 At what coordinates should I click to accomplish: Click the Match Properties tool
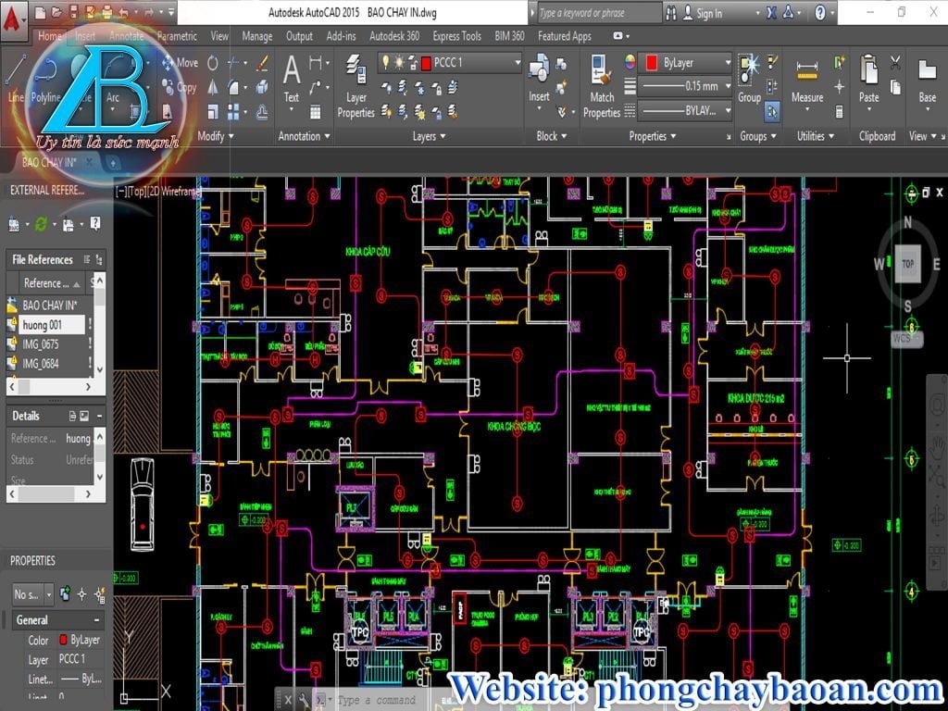point(602,88)
